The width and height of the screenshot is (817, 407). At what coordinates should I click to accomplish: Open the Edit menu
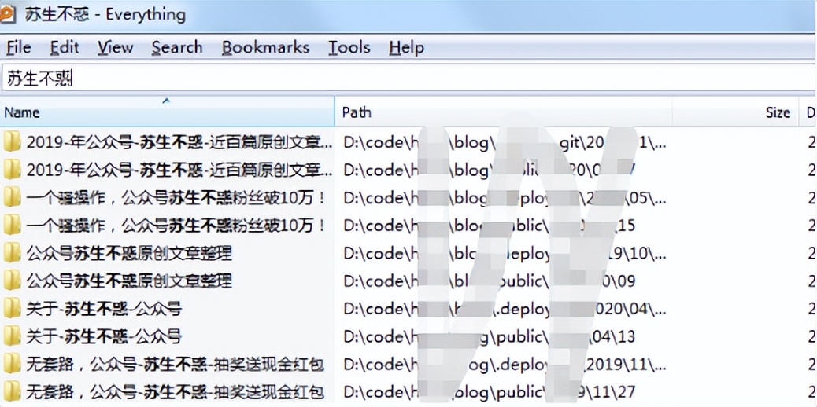[65, 48]
